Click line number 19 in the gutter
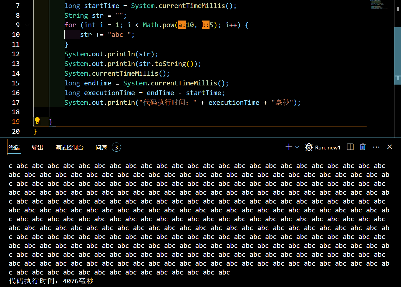The image size is (401, 287). point(16,122)
